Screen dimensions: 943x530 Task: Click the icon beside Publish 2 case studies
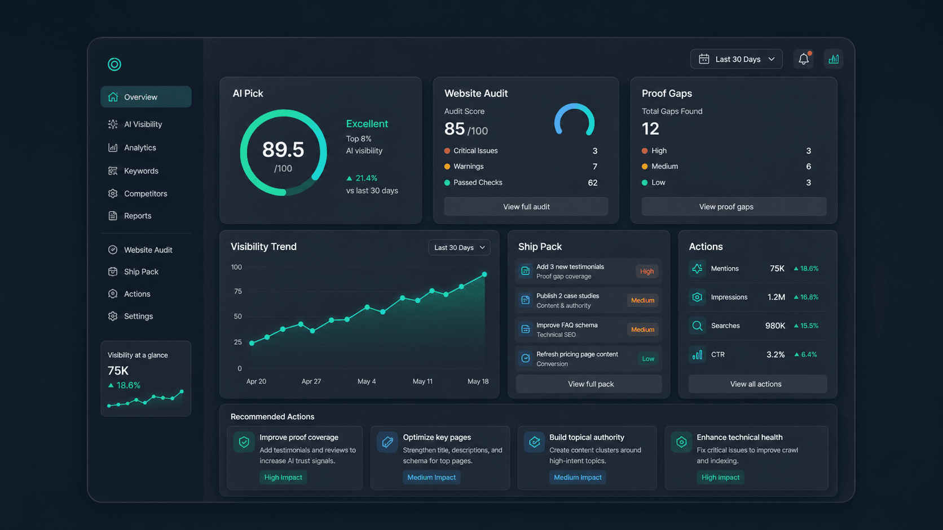pos(526,300)
